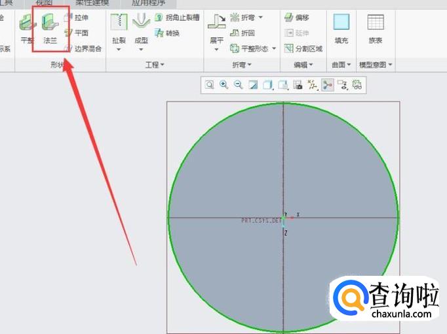Click the 转换 (Conversion) tool
This screenshot has height=334, width=447.
pos(167,33)
